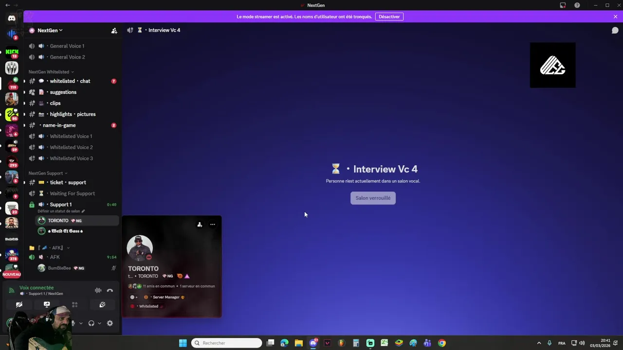
Task: Select the Support 1 voice channel
Action: pyautogui.click(x=72, y=205)
